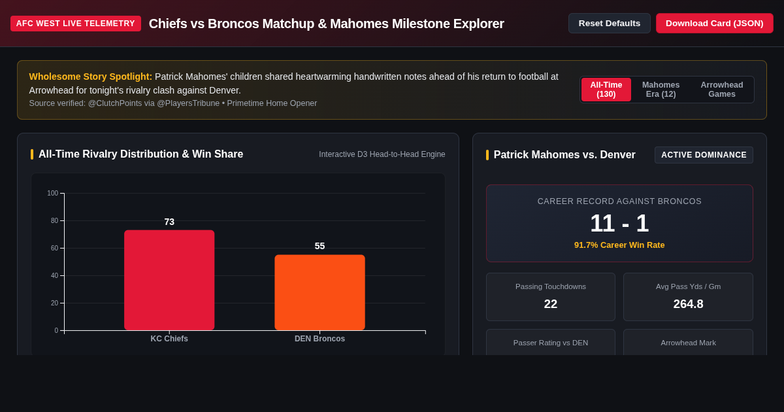Click the page title Chiefs vs Broncos Matchup
784x412 pixels.
pos(327,24)
